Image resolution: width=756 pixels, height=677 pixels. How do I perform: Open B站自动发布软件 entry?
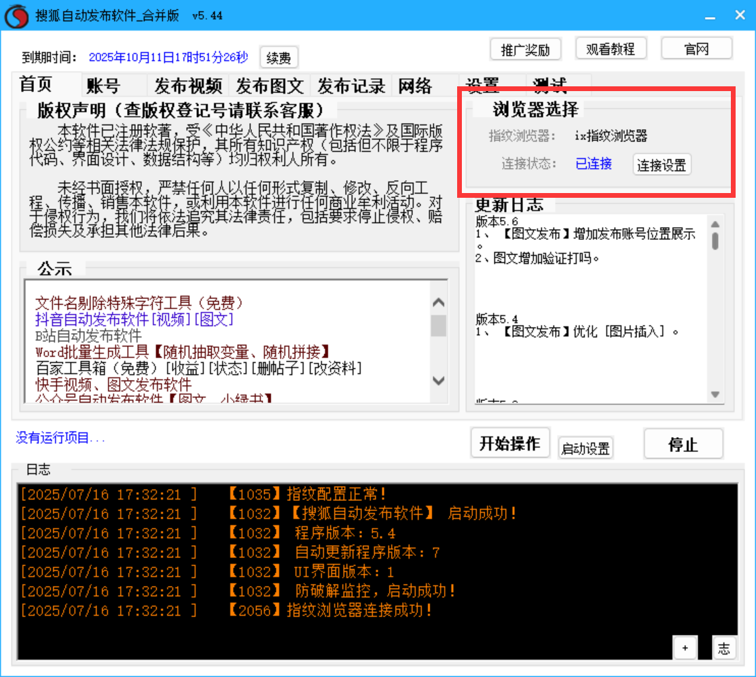click(x=89, y=335)
